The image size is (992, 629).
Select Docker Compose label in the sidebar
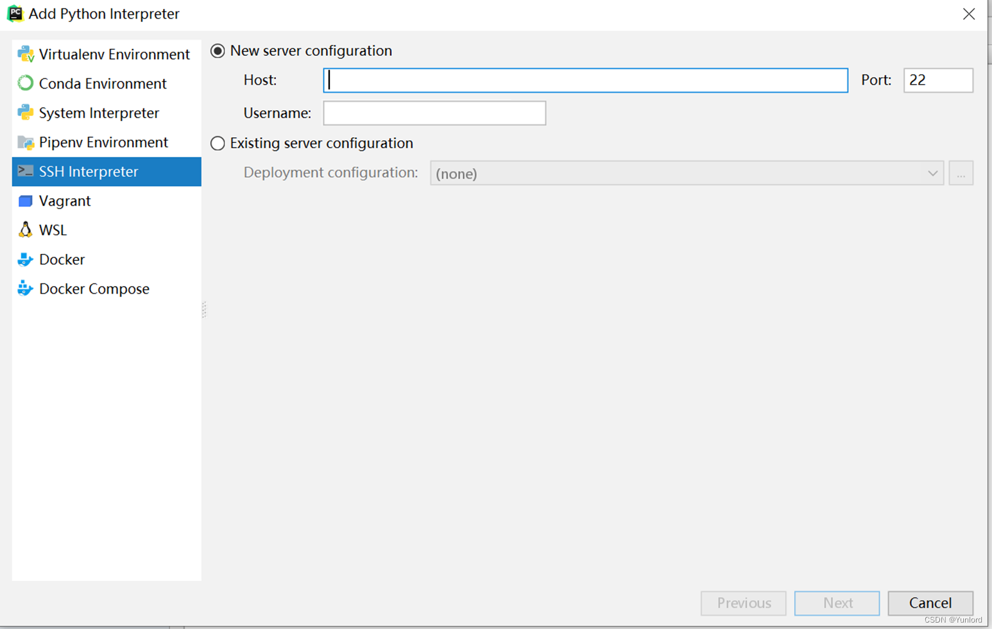pos(94,289)
